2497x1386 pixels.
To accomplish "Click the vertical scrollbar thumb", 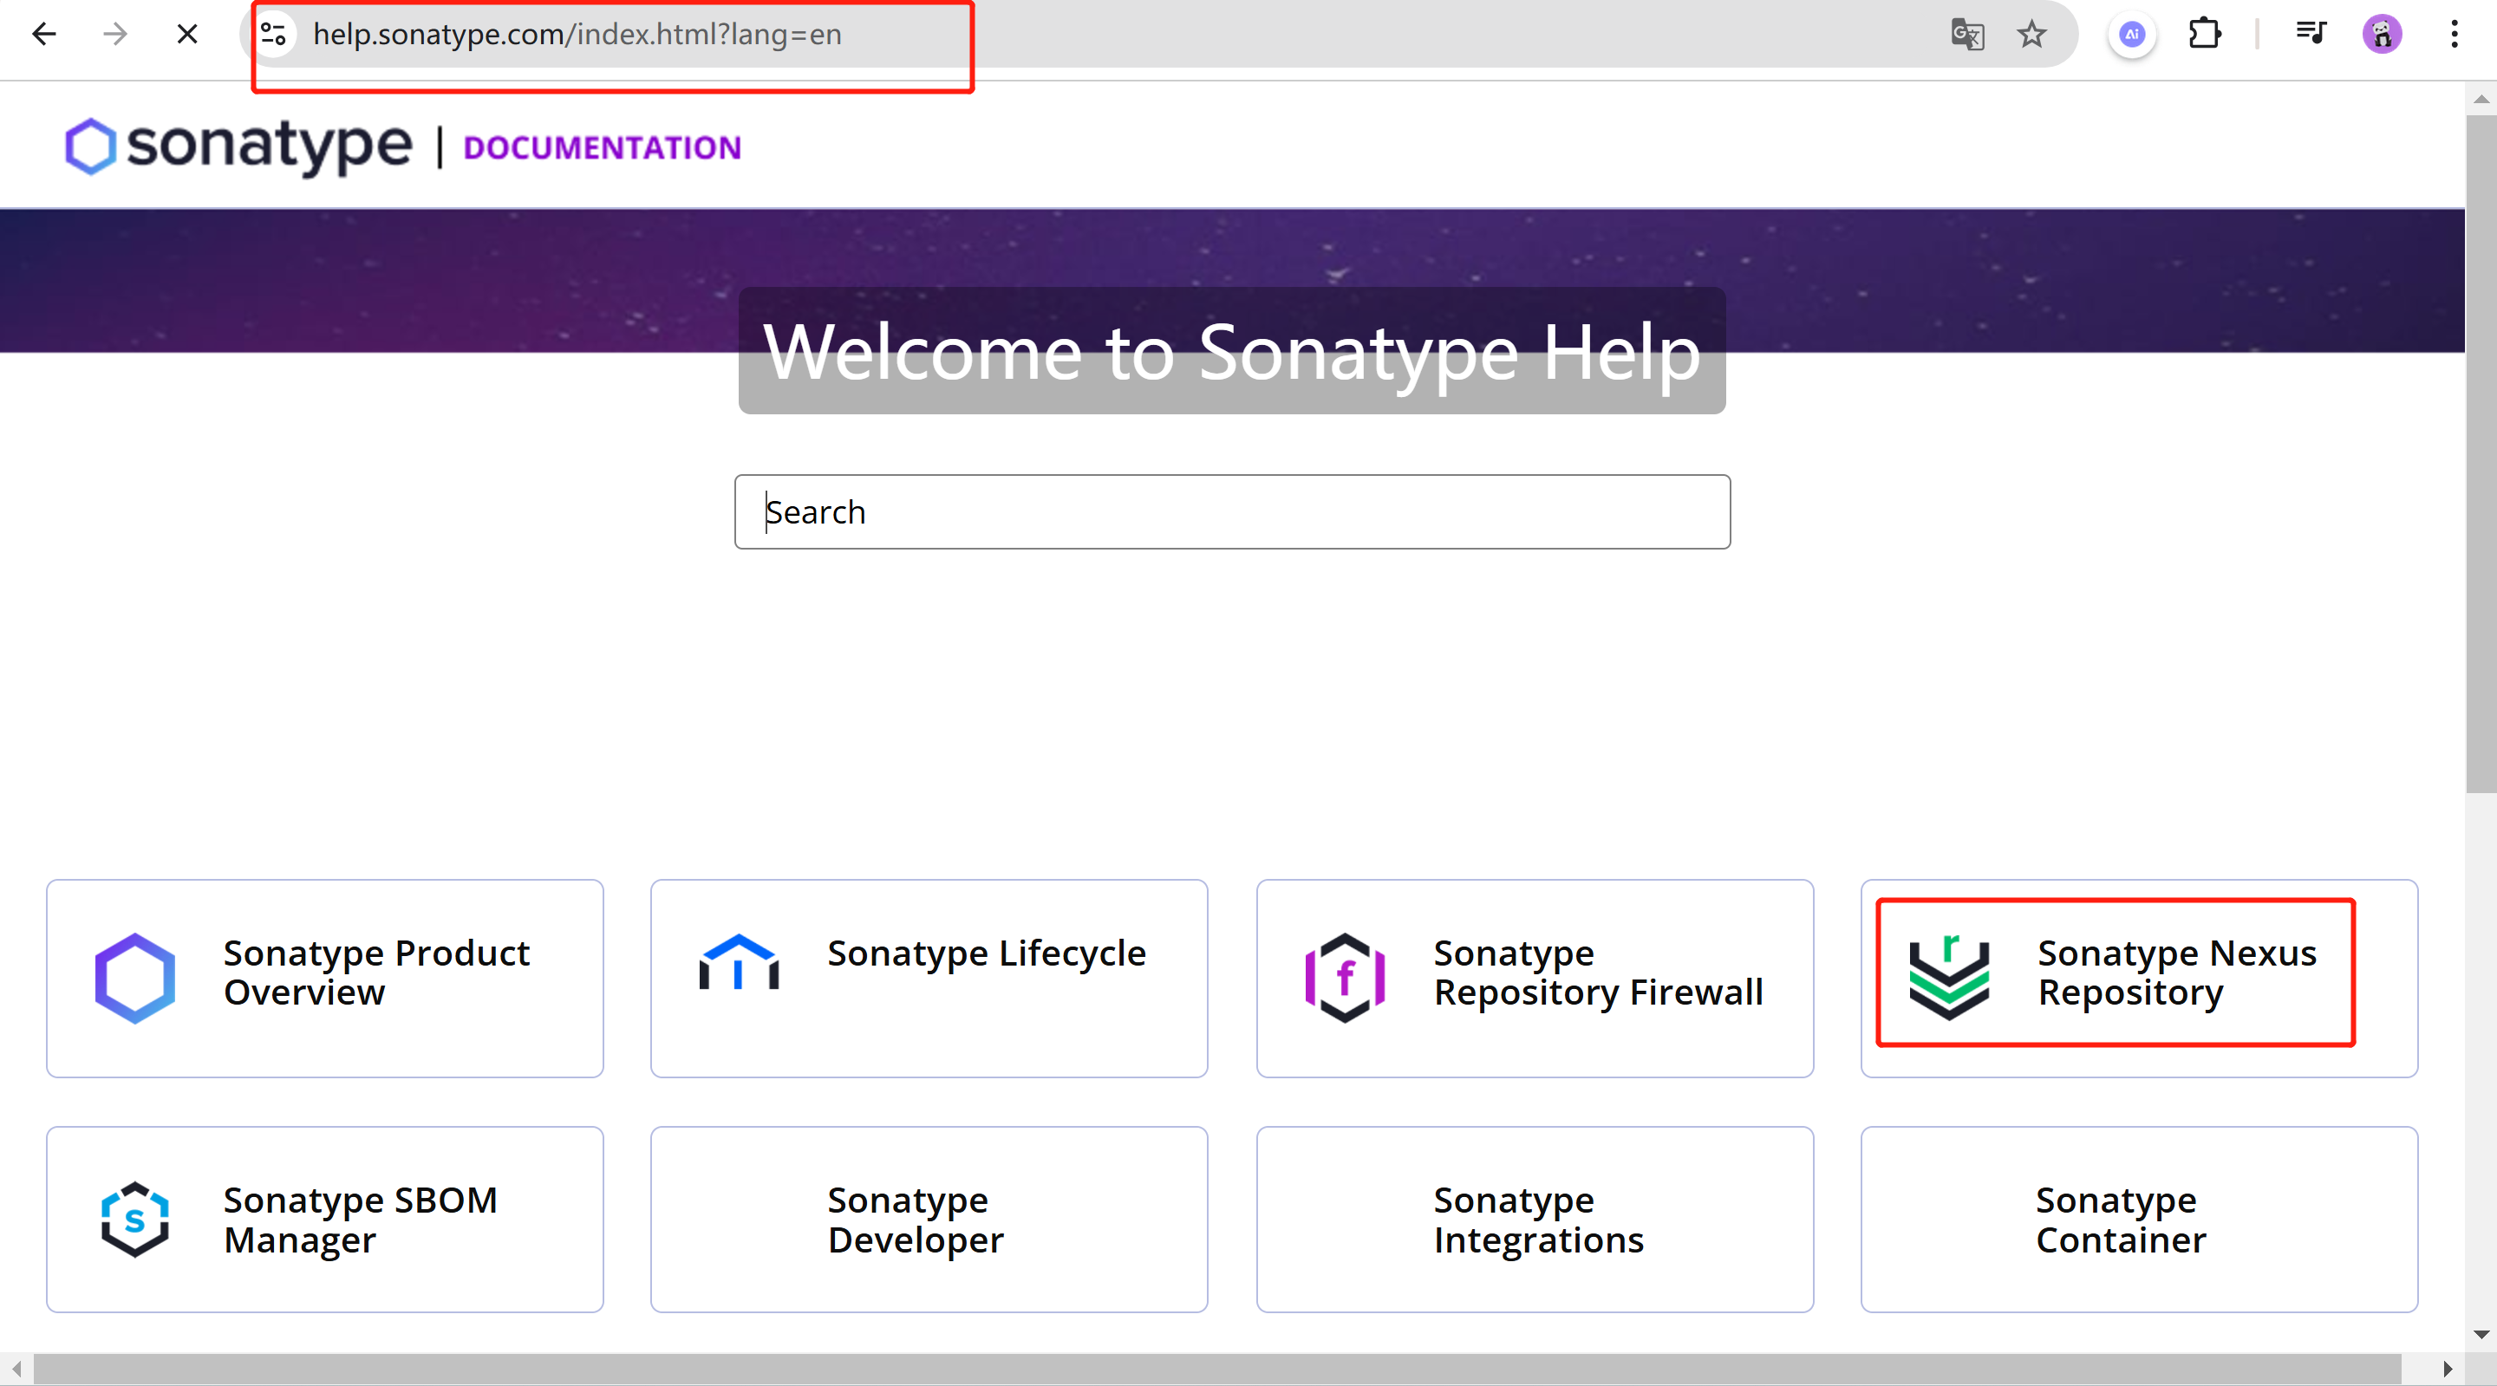I will [2481, 453].
